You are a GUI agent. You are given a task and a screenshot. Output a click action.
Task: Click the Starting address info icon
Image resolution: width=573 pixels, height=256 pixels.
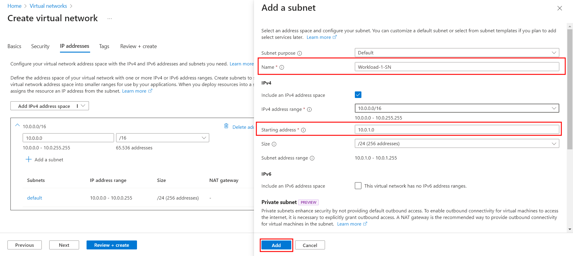click(x=303, y=130)
